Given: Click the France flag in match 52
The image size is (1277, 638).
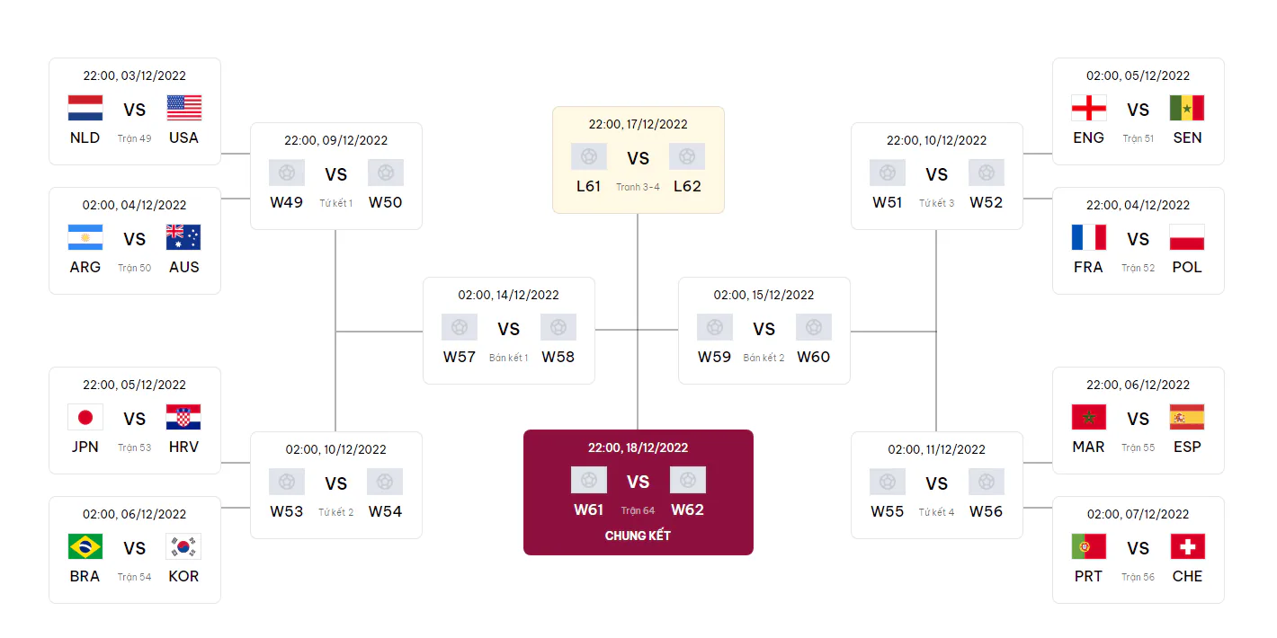Looking at the screenshot, I should [1089, 237].
